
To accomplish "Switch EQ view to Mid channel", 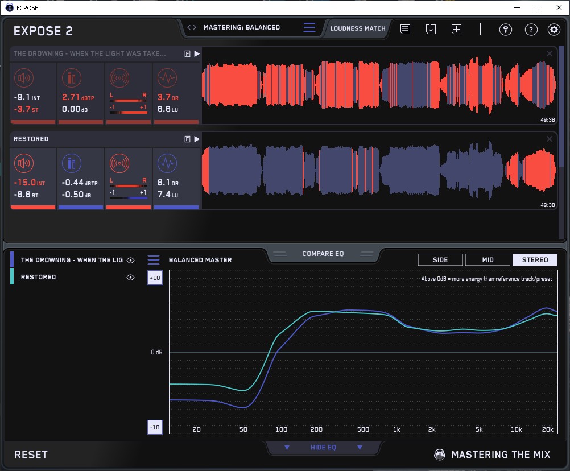I will click(488, 260).
